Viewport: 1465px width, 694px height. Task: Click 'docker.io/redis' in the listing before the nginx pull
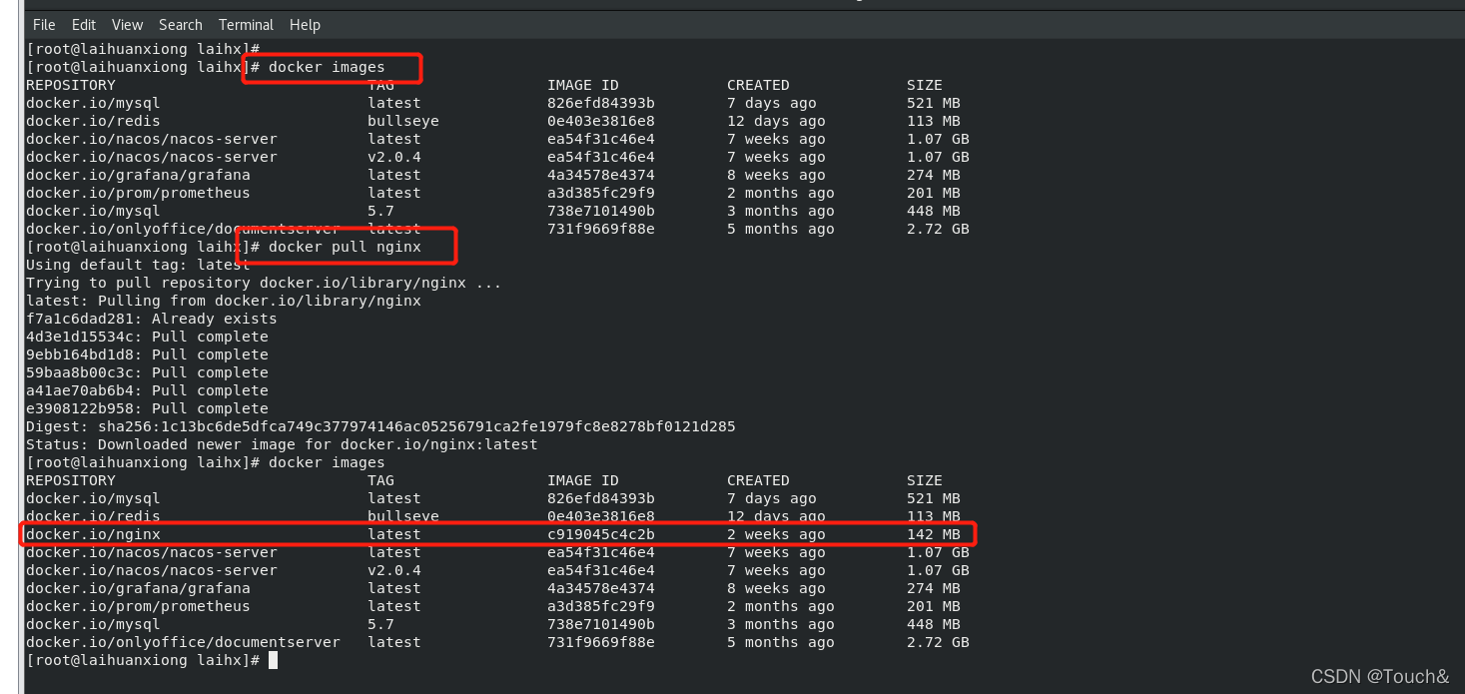93,121
